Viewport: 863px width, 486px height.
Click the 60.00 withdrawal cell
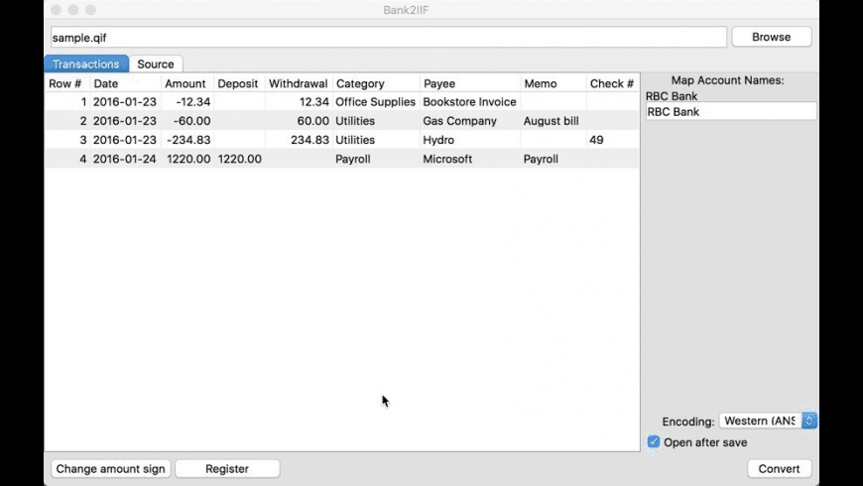click(x=299, y=121)
